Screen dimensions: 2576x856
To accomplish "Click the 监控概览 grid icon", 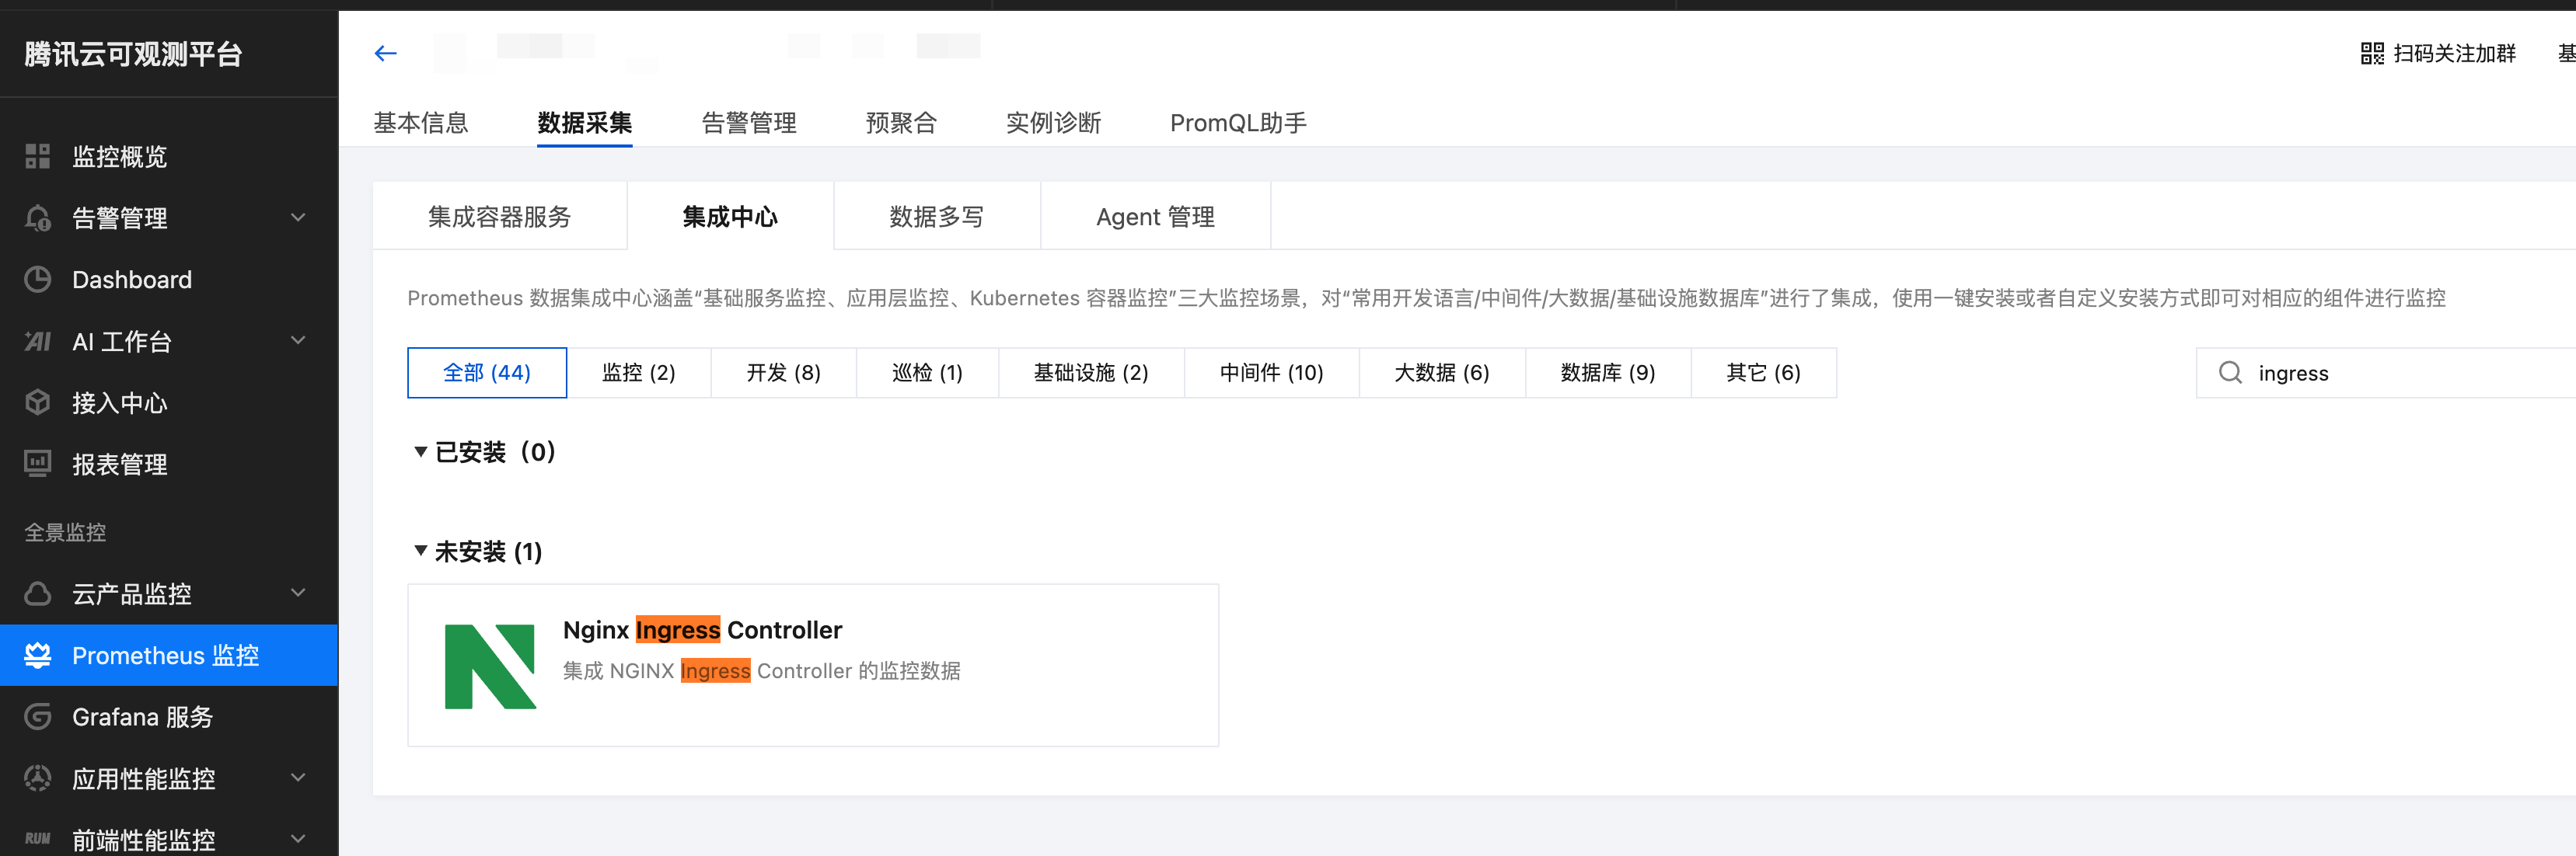I will [x=38, y=156].
